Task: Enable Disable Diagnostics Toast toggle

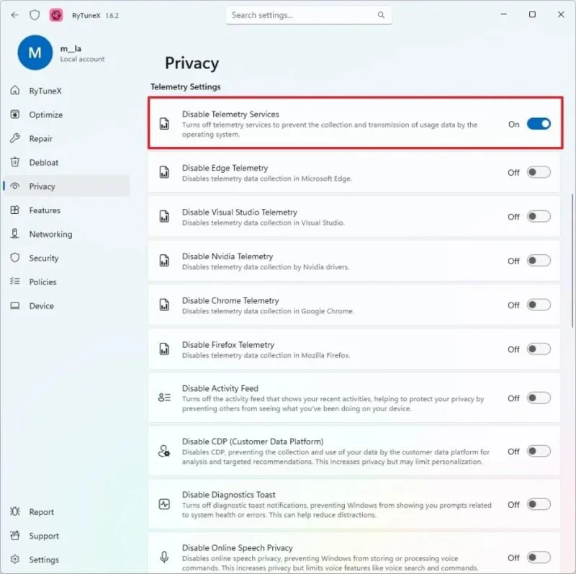Action: [x=539, y=504]
